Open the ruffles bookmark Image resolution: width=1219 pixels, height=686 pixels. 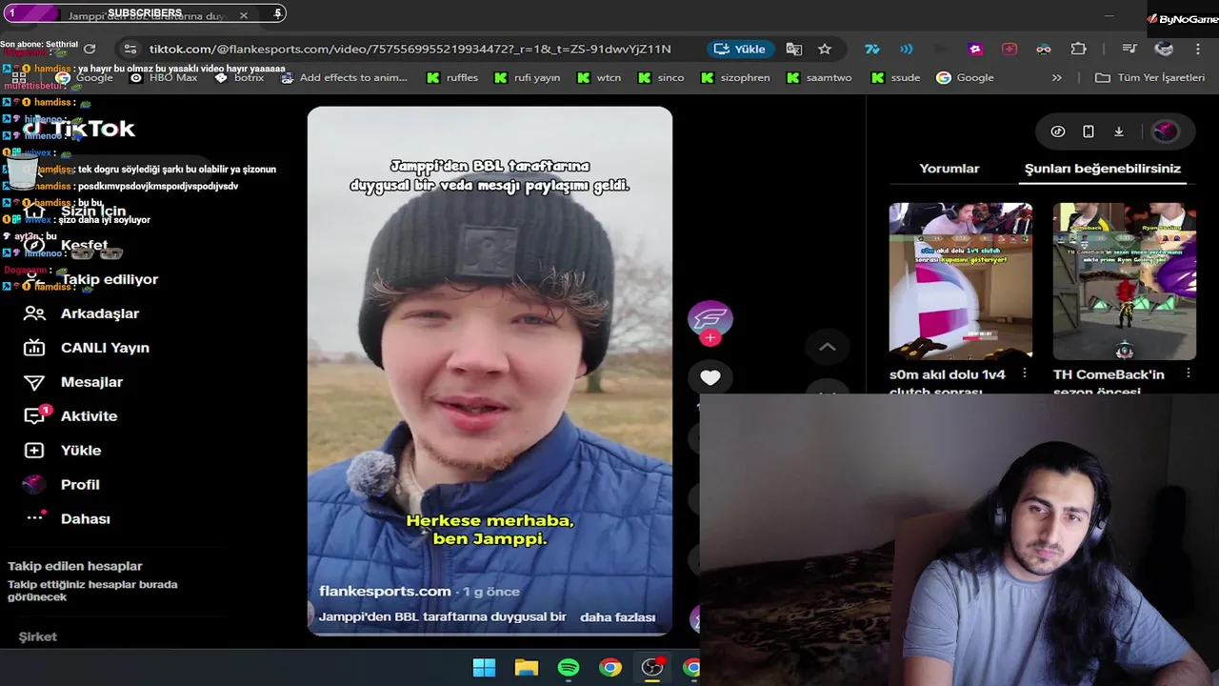451,78
